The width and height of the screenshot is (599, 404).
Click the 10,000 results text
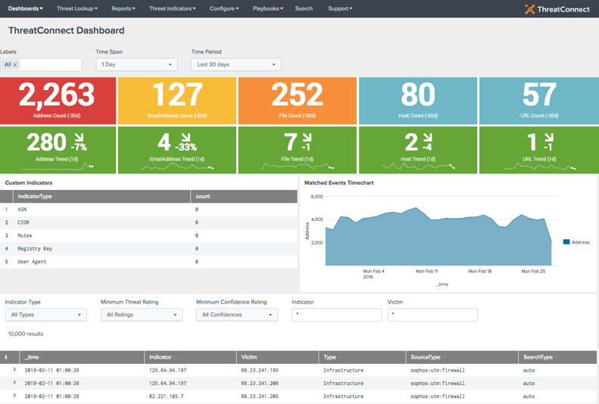pos(26,334)
